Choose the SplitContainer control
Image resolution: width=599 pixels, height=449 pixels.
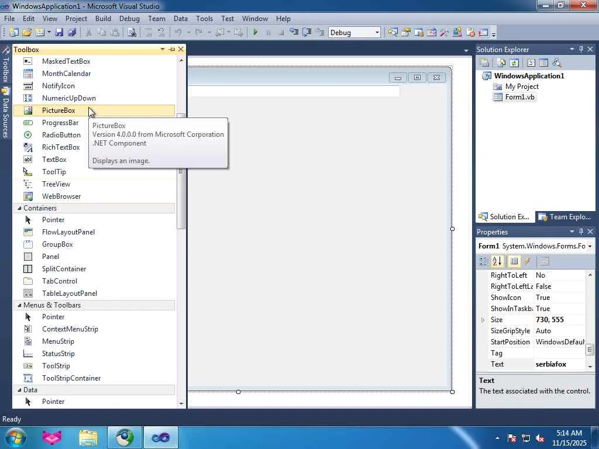94,269
